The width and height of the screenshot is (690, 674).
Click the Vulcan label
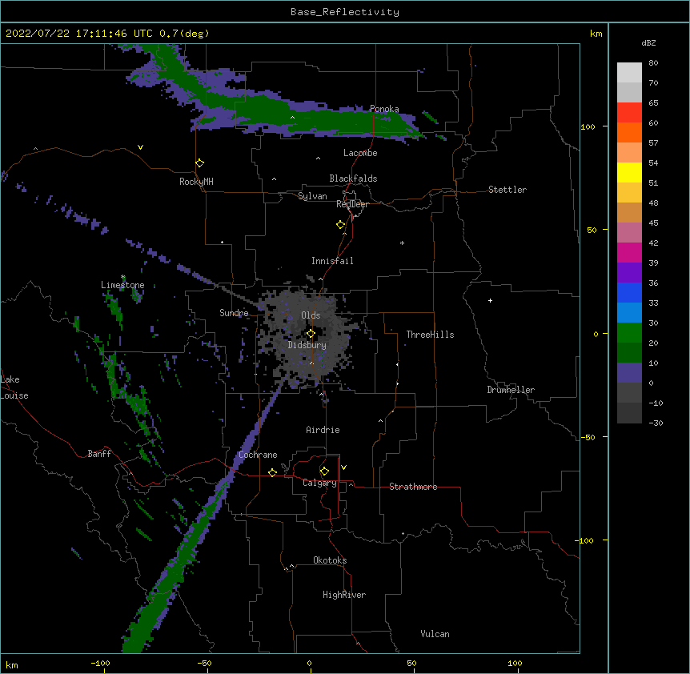point(435,634)
